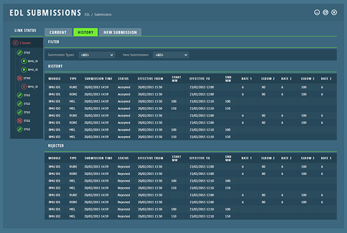Click Submission Time header in Rejected table

[x=98, y=158]
